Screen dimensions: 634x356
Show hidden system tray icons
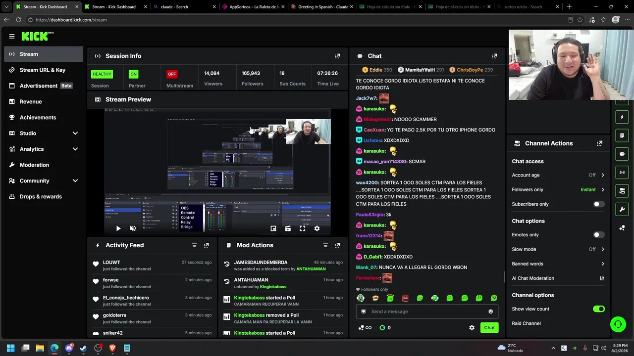[553, 348]
